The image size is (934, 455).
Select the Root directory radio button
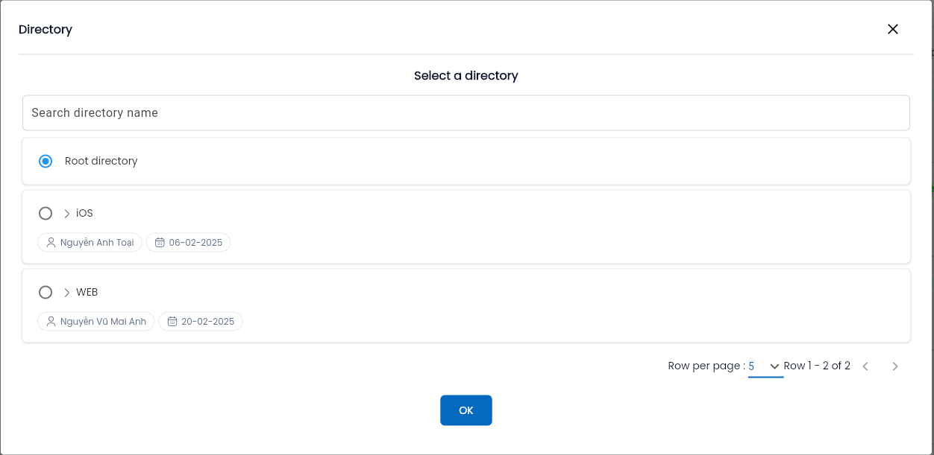(x=46, y=161)
